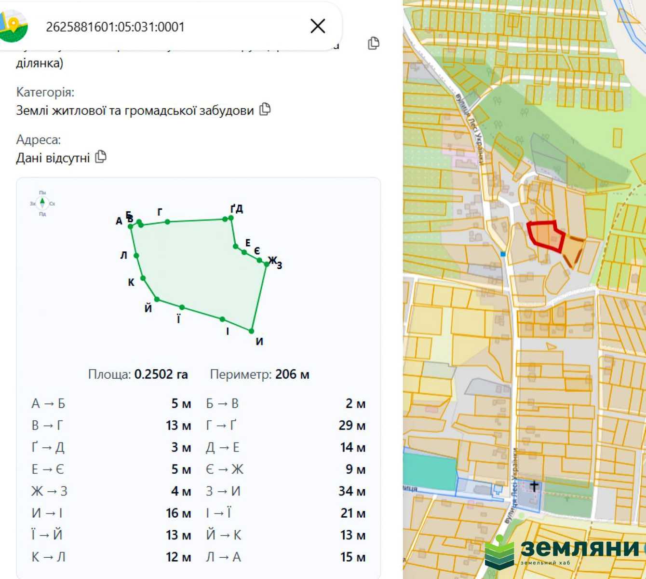Click the 'Г → Ґ' segment of 29 м
The height and width of the screenshot is (579, 646).
coord(286,426)
